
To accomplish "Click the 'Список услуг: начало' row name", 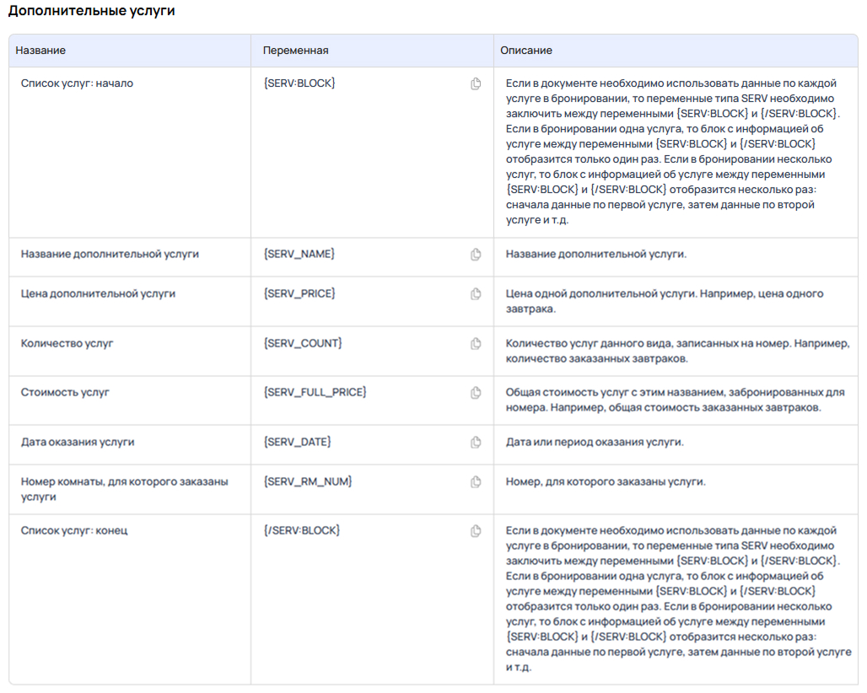I will 77,83.
